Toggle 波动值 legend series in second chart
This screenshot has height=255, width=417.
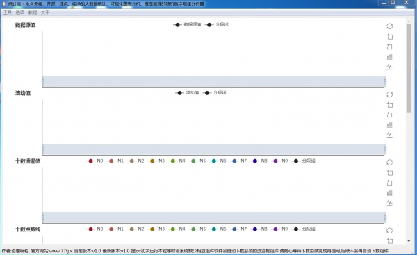tap(187, 93)
